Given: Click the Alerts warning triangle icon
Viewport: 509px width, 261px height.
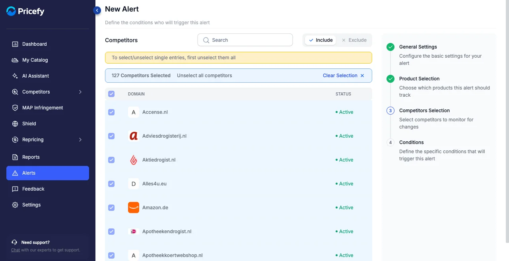Looking at the screenshot, I should coord(15,173).
